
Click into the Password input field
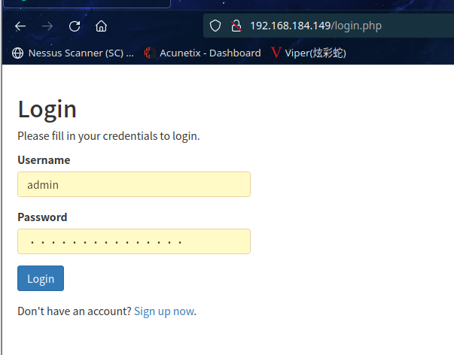[133, 241]
